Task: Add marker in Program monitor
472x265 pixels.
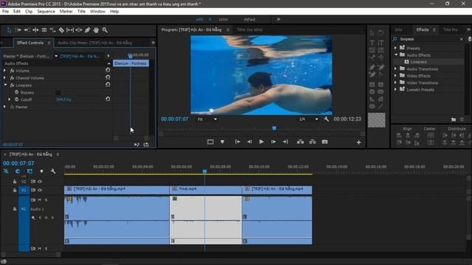Action: 222,142
